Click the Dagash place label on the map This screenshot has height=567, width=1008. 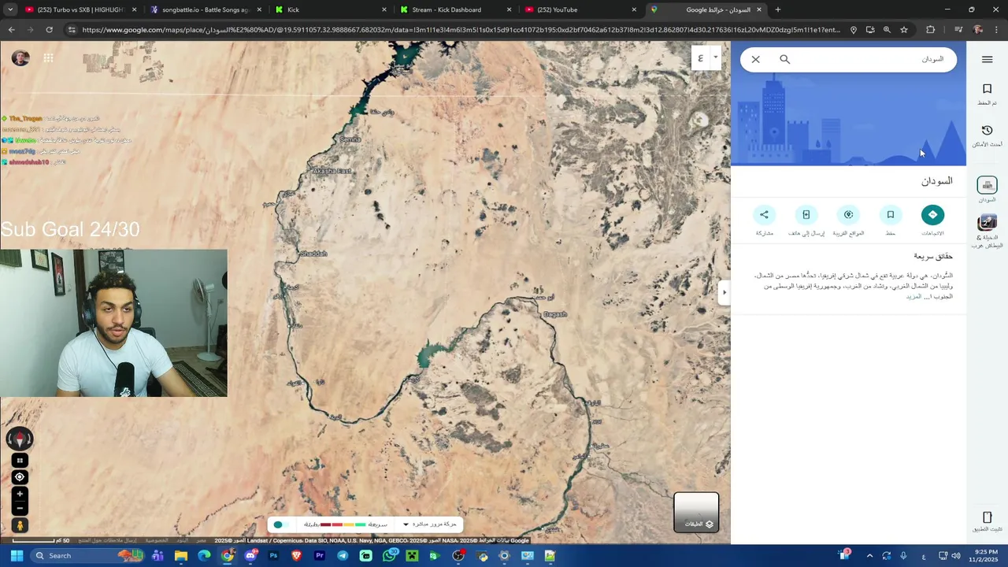point(555,314)
